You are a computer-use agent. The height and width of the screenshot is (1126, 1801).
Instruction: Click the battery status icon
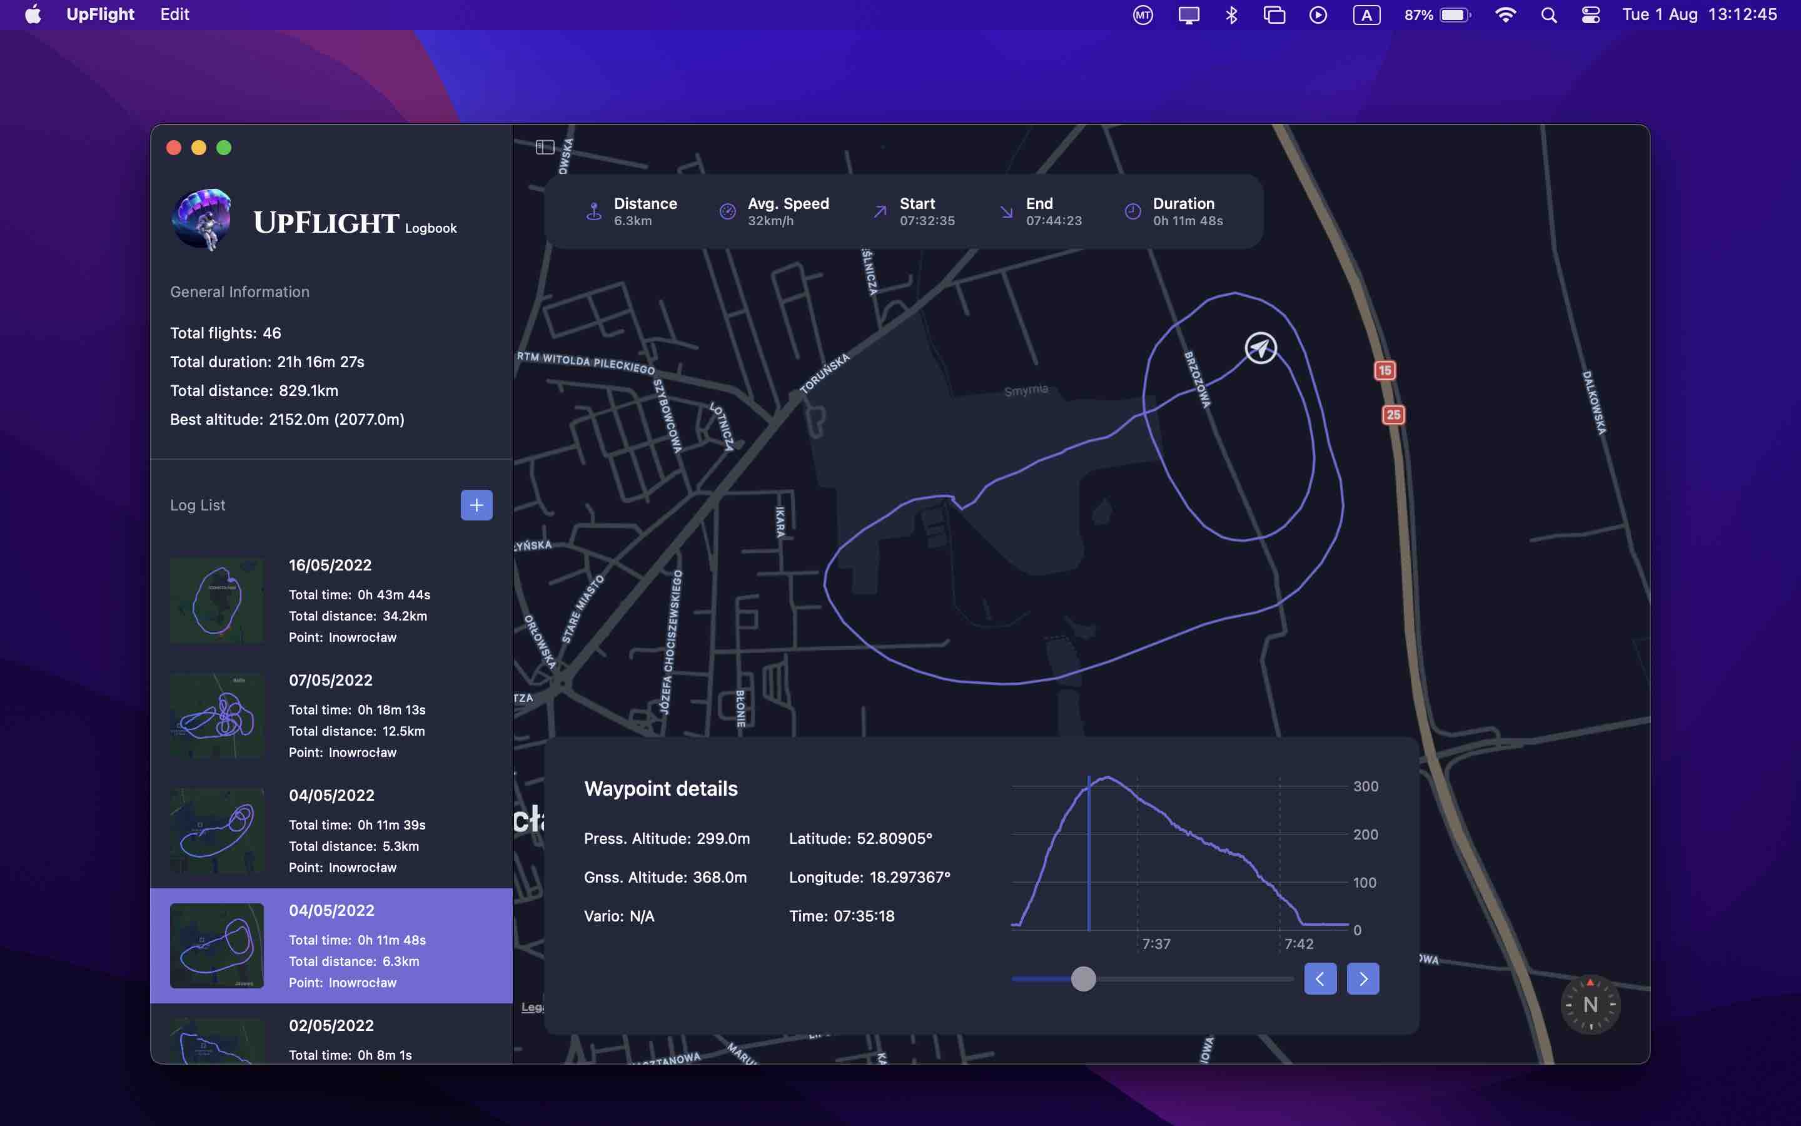(1455, 15)
